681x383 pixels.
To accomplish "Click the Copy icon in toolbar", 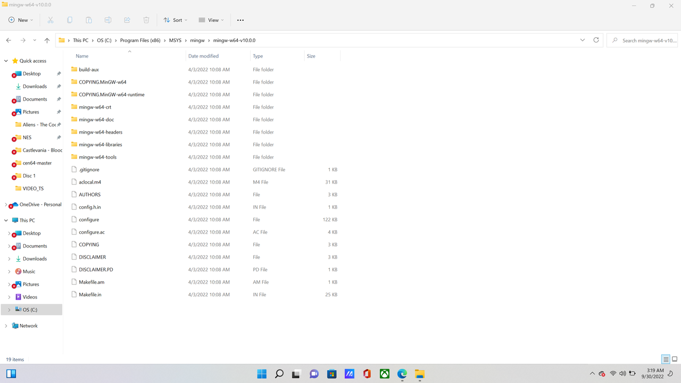I will [70, 20].
